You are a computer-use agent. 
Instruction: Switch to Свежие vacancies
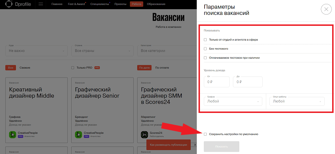coord(25,68)
